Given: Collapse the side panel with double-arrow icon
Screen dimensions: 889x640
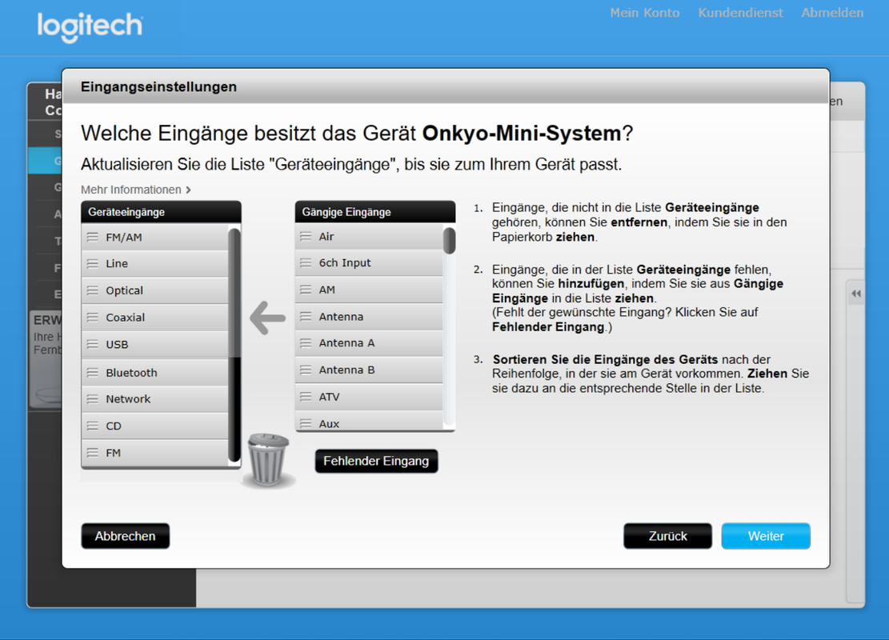Looking at the screenshot, I should (855, 294).
